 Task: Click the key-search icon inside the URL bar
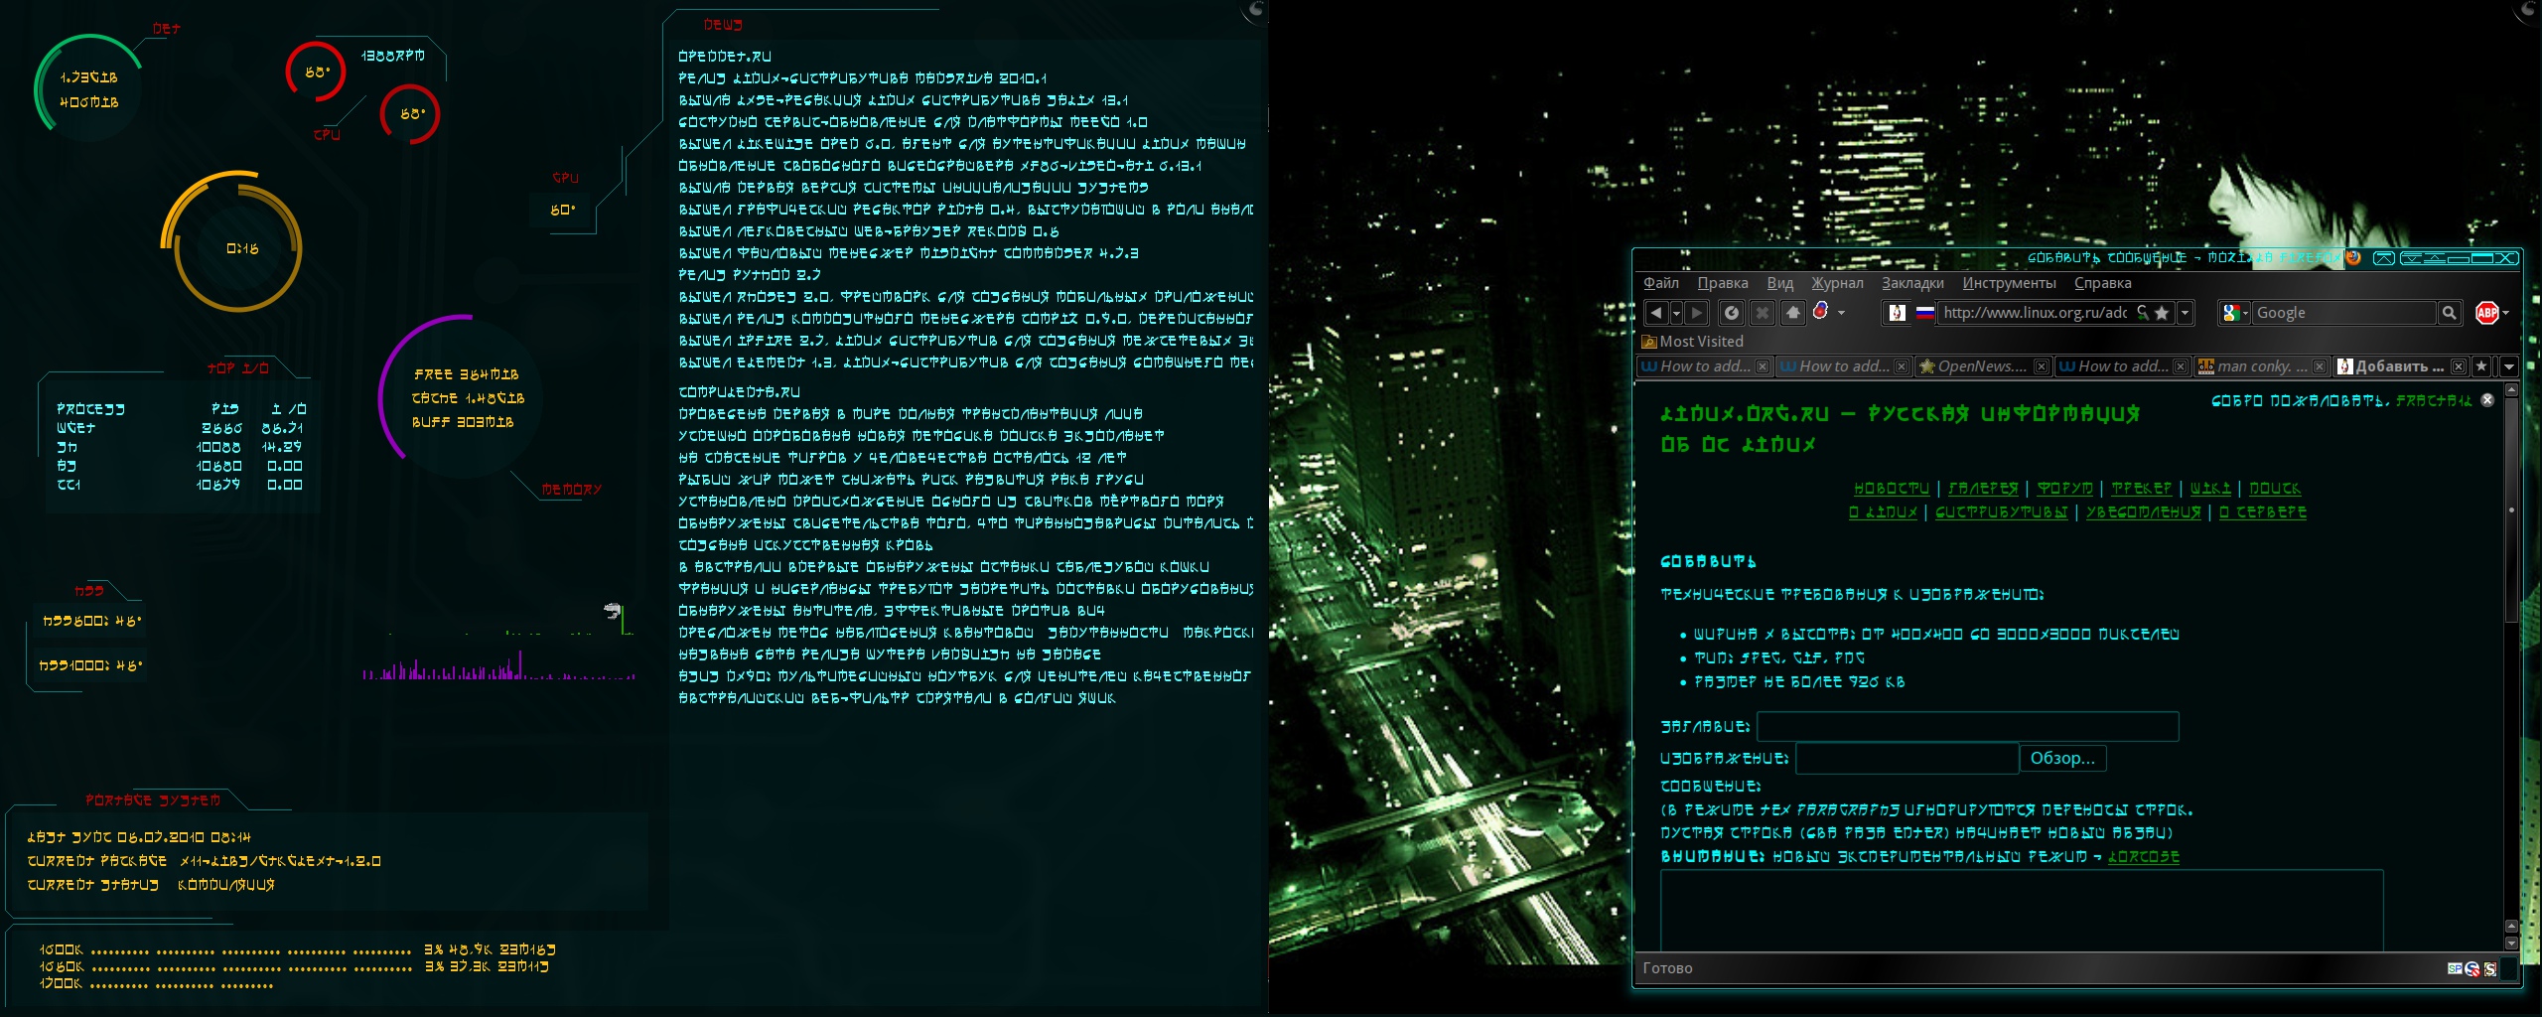(x=2143, y=313)
